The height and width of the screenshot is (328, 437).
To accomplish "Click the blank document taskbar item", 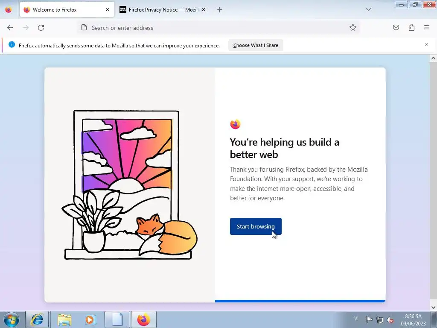I will (117, 319).
